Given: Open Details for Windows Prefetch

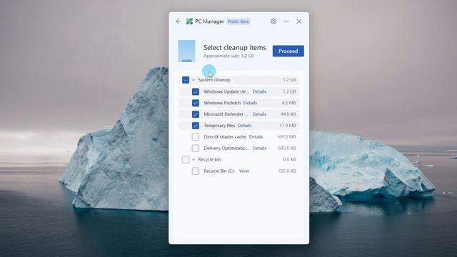Looking at the screenshot, I should [x=250, y=103].
